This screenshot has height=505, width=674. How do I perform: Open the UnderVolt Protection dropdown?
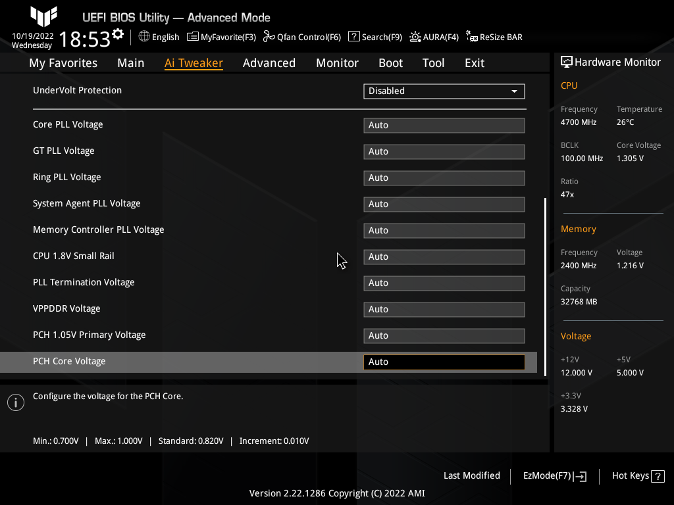coord(444,91)
